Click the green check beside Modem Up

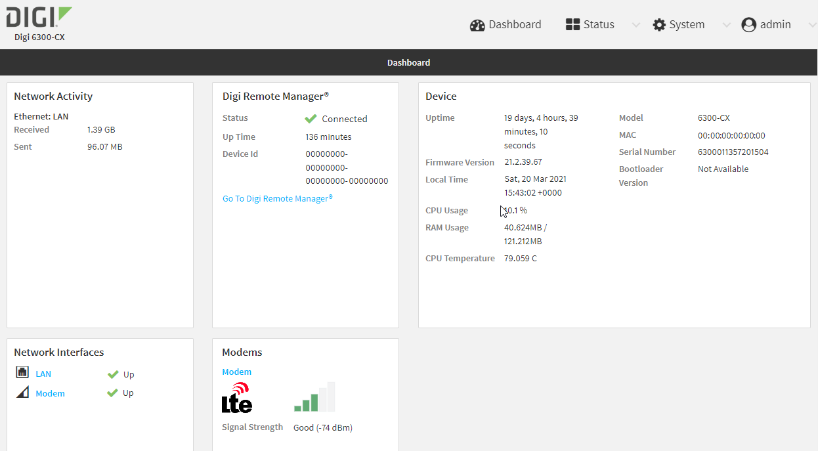[113, 393]
